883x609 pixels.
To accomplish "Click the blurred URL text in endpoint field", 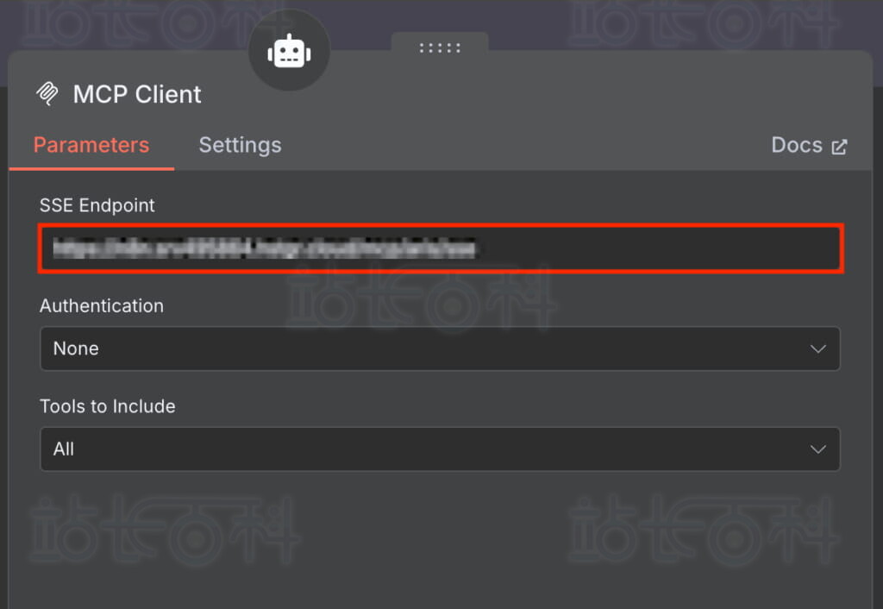I will [263, 249].
